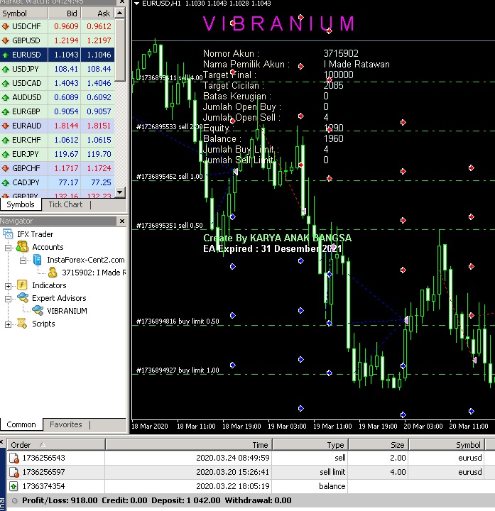Click the InstaForex-Cent2.com server icon

(x=38, y=260)
